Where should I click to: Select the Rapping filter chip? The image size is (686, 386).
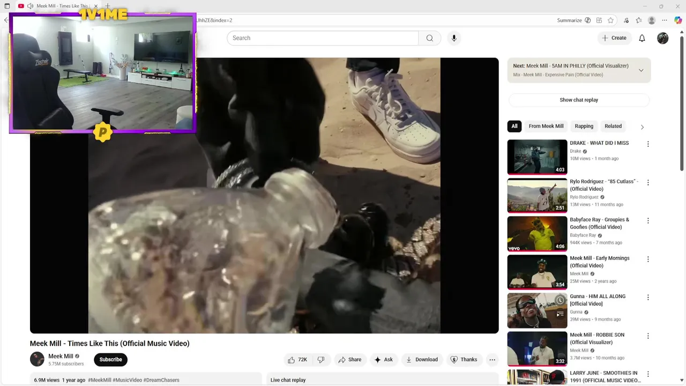point(584,127)
